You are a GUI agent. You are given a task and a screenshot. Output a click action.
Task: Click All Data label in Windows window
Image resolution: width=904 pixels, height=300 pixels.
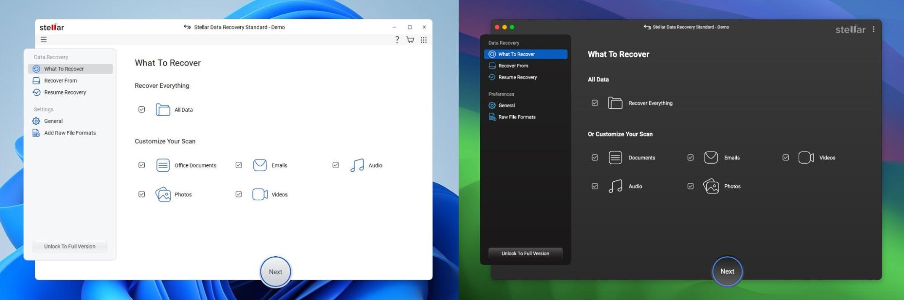[x=184, y=110]
